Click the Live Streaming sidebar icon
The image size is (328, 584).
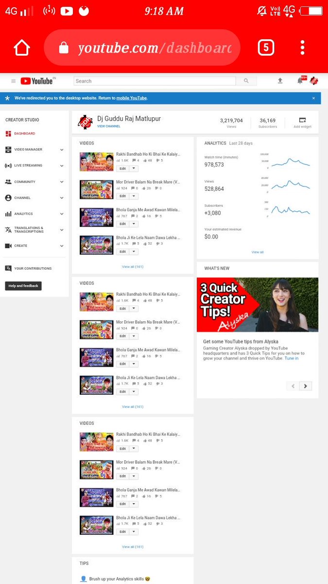(x=8, y=165)
